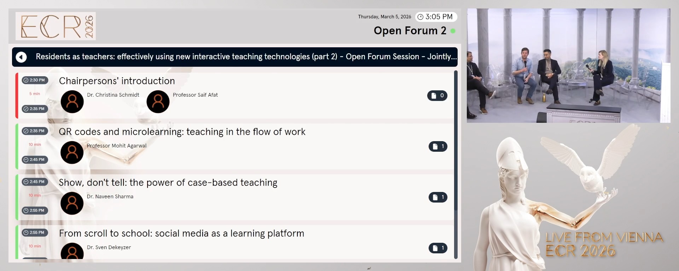The height and width of the screenshot is (271, 679).
Task: Open the live video stream thumbnail
Action: (568, 66)
